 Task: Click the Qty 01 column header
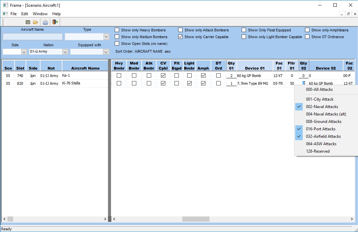(x=231, y=66)
